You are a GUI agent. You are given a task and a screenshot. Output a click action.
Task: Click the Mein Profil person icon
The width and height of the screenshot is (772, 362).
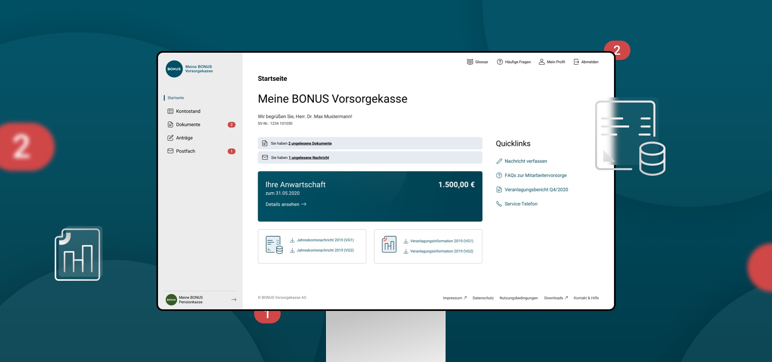(x=542, y=62)
